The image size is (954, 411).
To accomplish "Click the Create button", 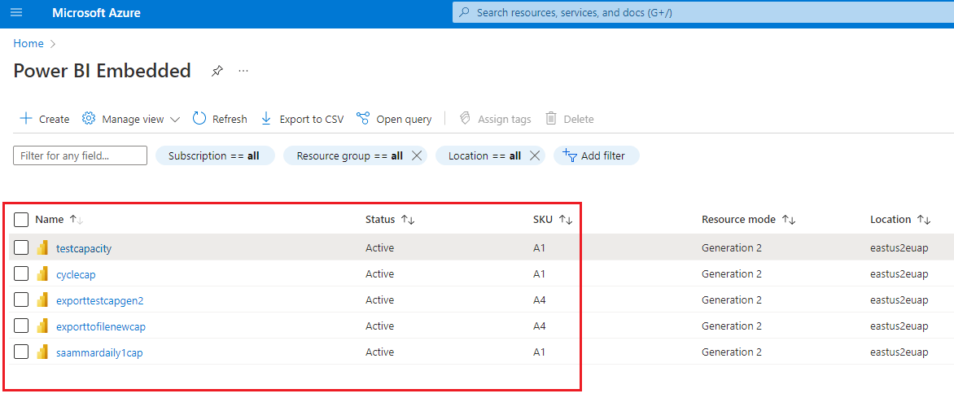I will (x=45, y=119).
